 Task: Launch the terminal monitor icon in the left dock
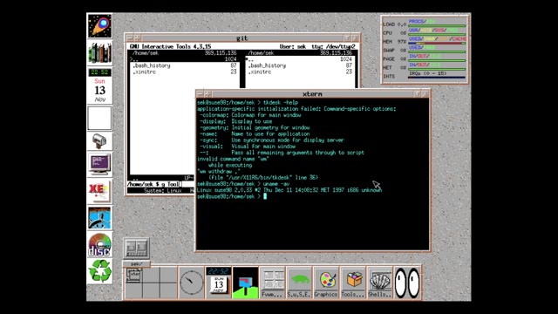point(99,165)
